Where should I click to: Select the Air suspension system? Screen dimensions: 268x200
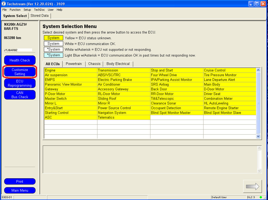coord(71,75)
